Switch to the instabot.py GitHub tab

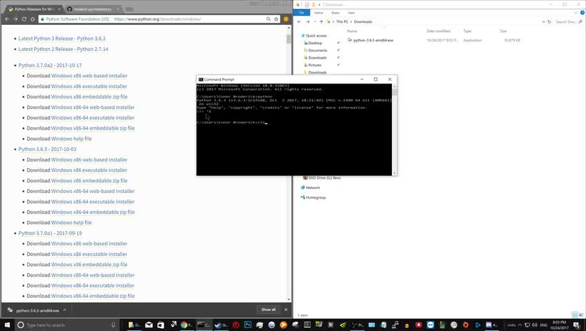click(93, 9)
